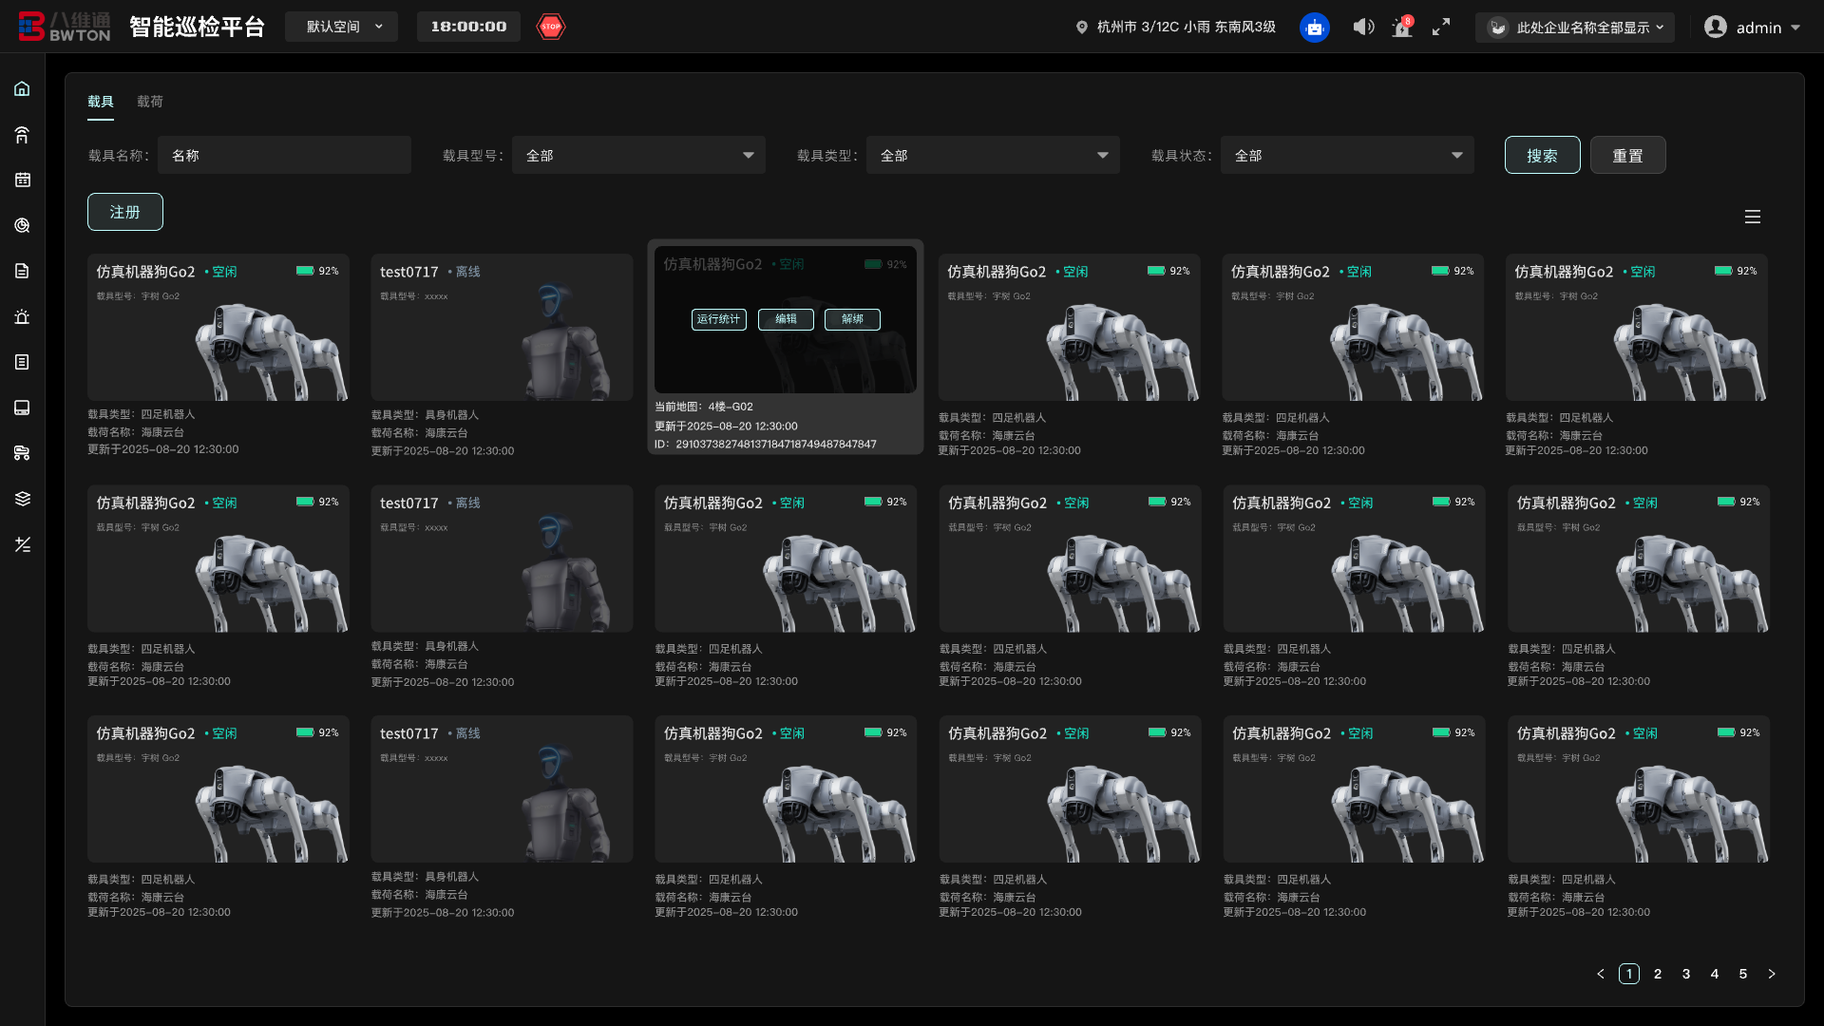Expand the 载具型号 dropdown
1824x1026 pixels.
pos(638,156)
